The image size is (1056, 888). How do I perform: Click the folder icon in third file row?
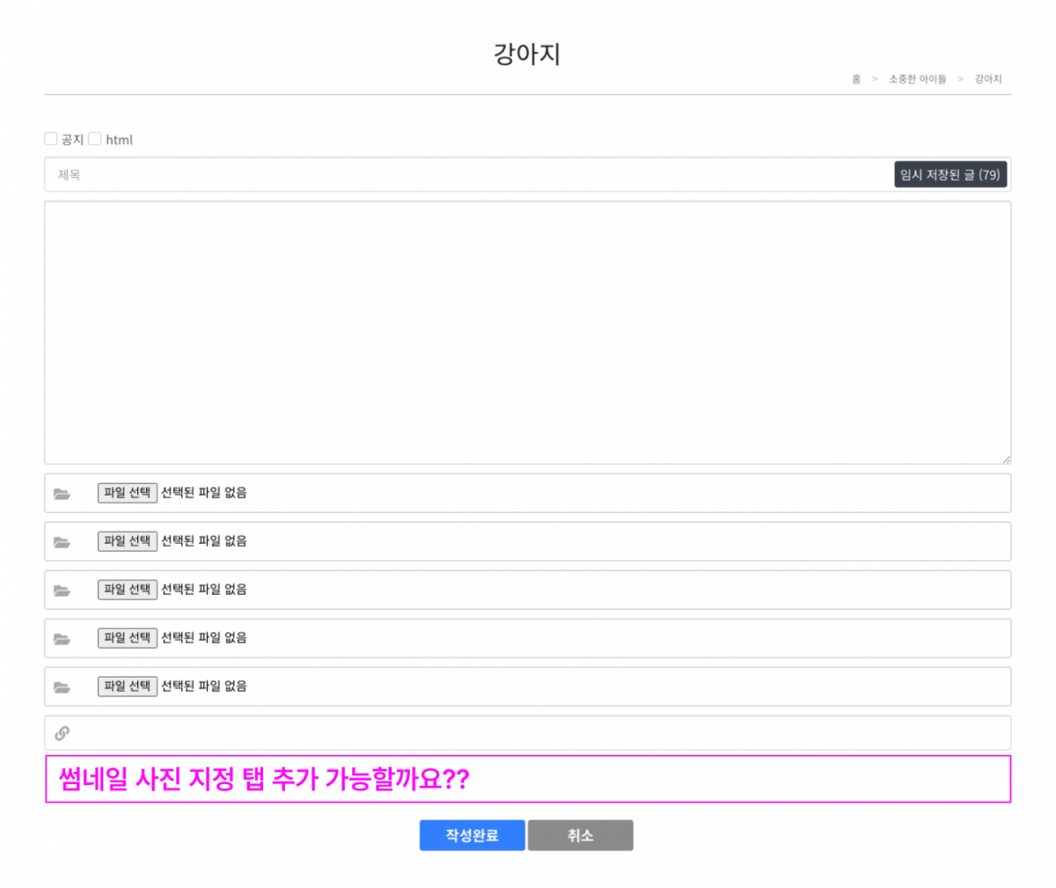62,591
